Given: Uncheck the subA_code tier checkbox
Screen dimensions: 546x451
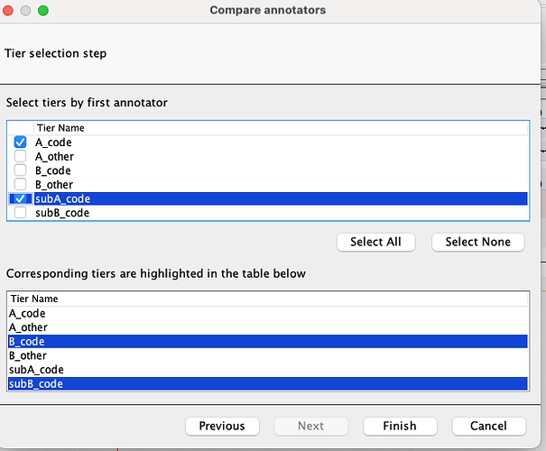Looking at the screenshot, I should click(21, 198).
